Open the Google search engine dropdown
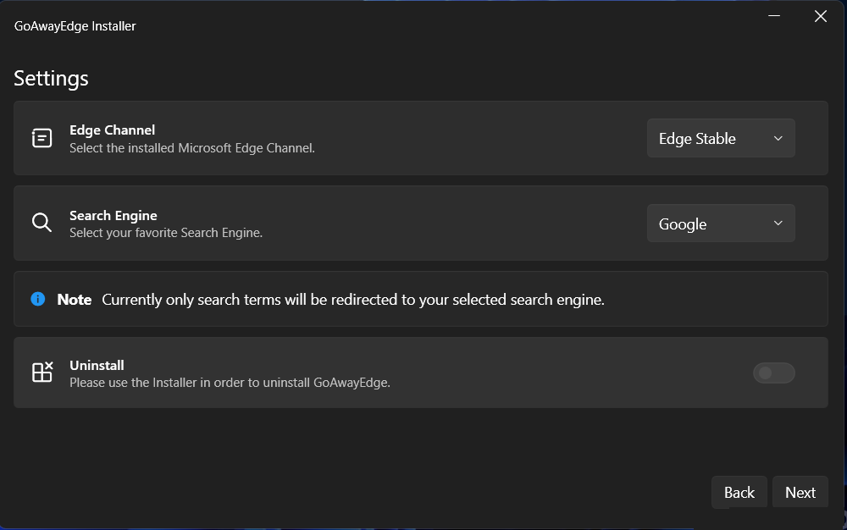The image size is (847, 530). coord(720,224)
